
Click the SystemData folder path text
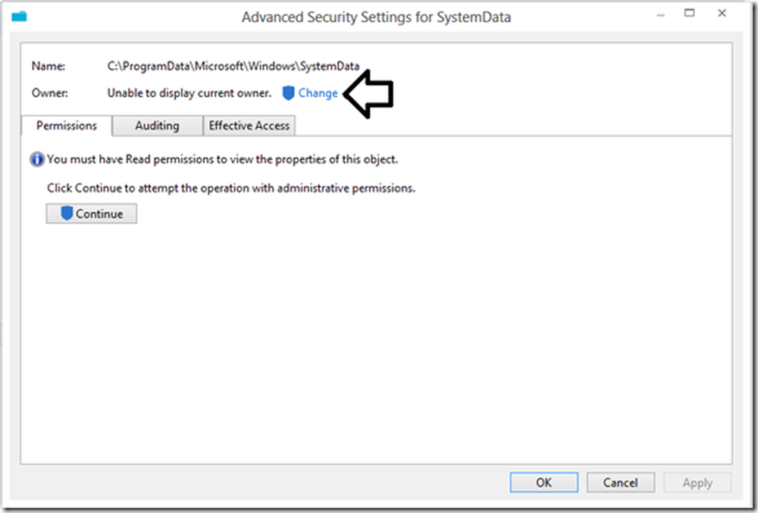pyautogui.click(x=233, y=67)
